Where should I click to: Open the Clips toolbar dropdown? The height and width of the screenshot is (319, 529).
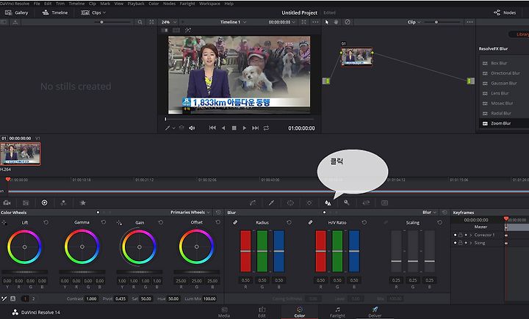94,12
